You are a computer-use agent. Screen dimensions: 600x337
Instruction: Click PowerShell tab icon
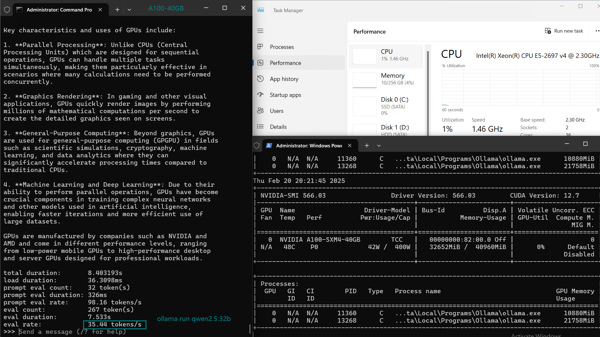(x=269, y=145)
